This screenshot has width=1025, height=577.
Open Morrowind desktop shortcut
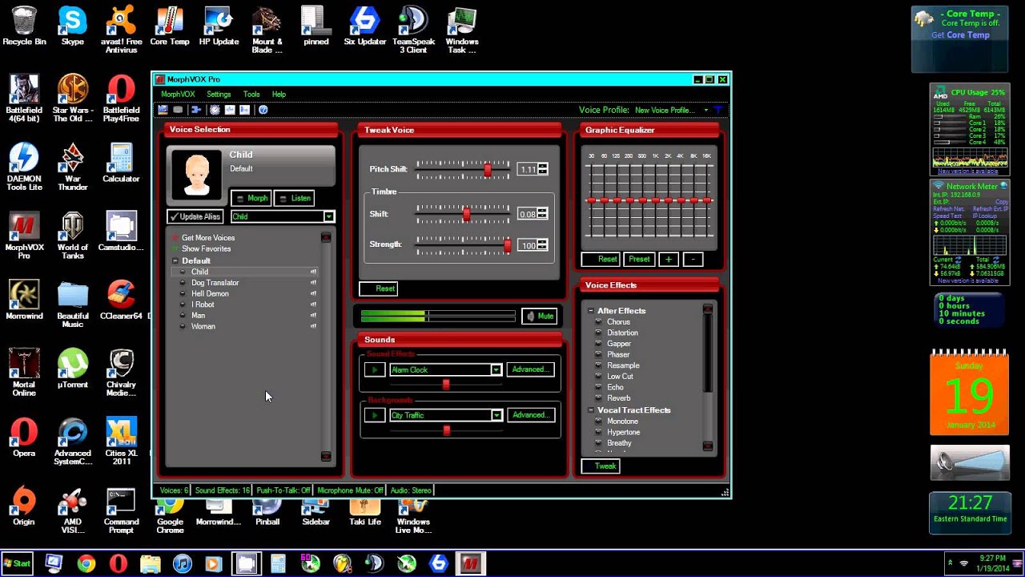tap(24, 300)
